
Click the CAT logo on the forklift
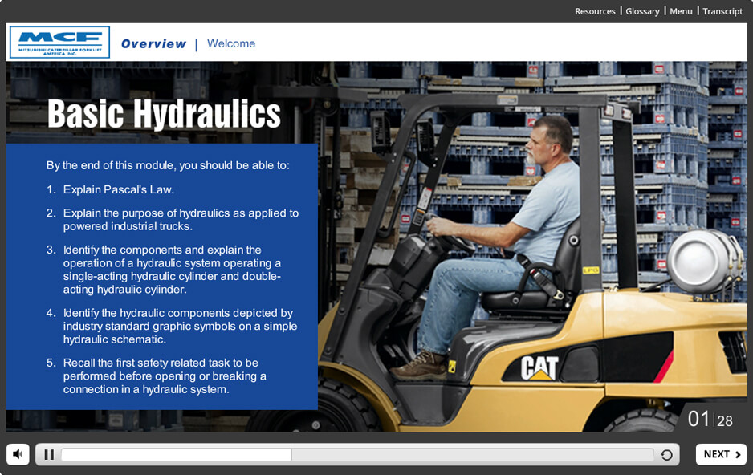click(539, 367)
